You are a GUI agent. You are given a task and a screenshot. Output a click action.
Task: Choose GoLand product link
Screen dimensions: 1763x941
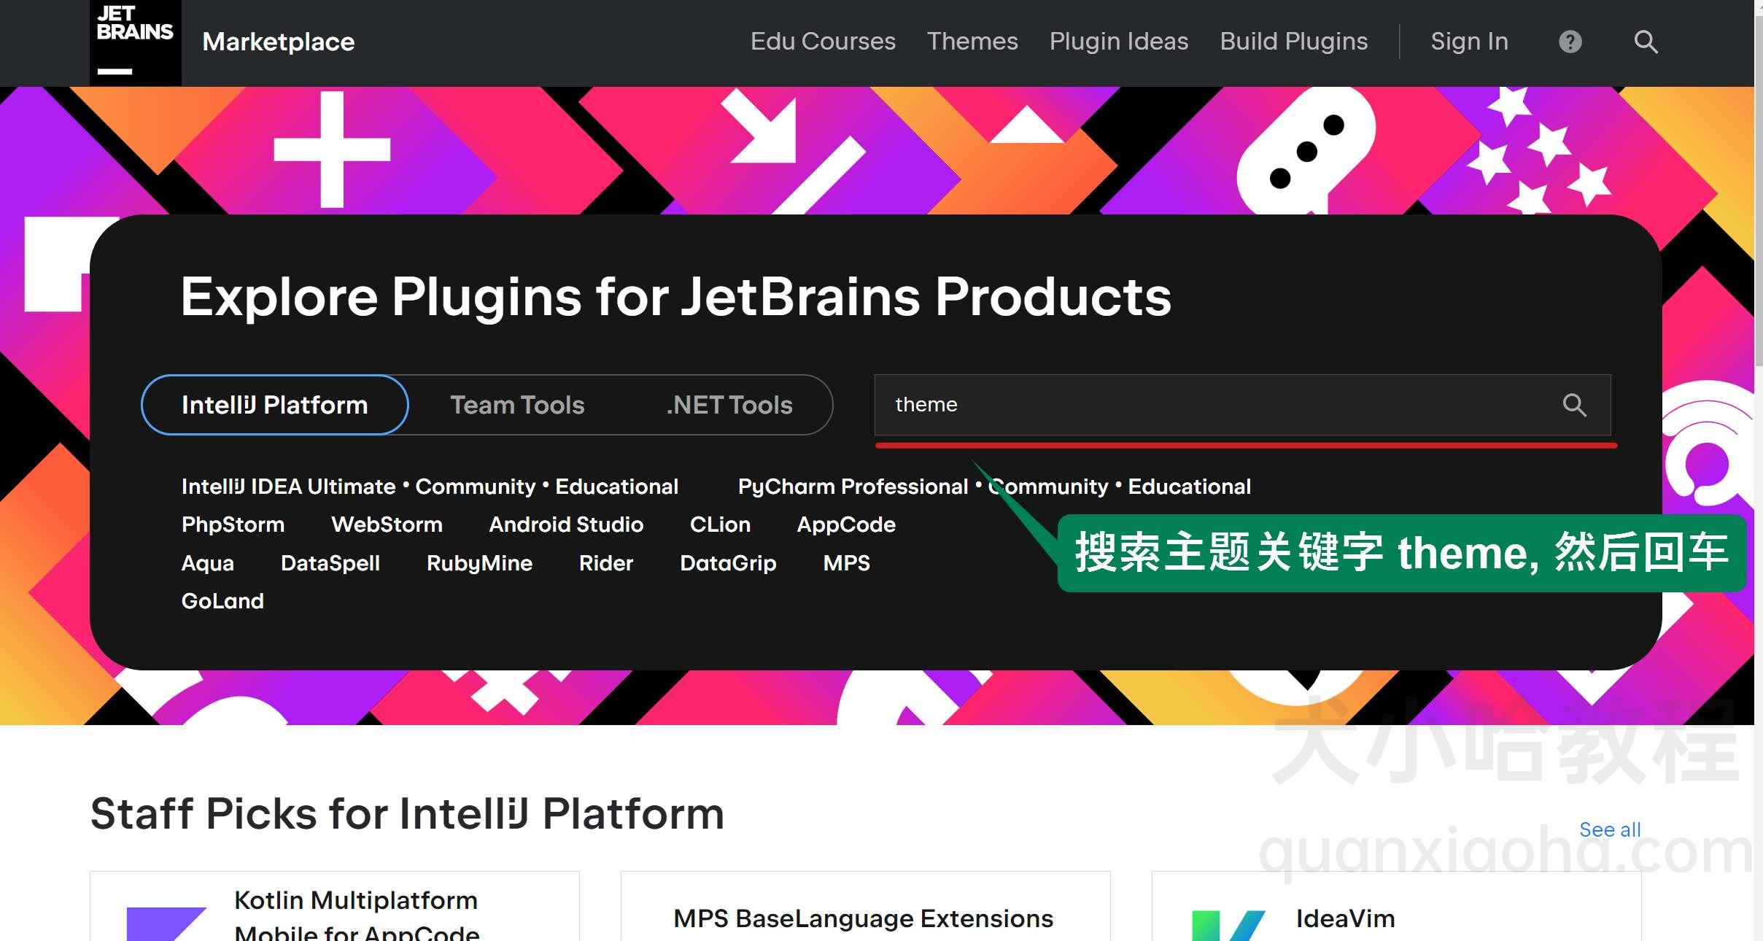222,601
